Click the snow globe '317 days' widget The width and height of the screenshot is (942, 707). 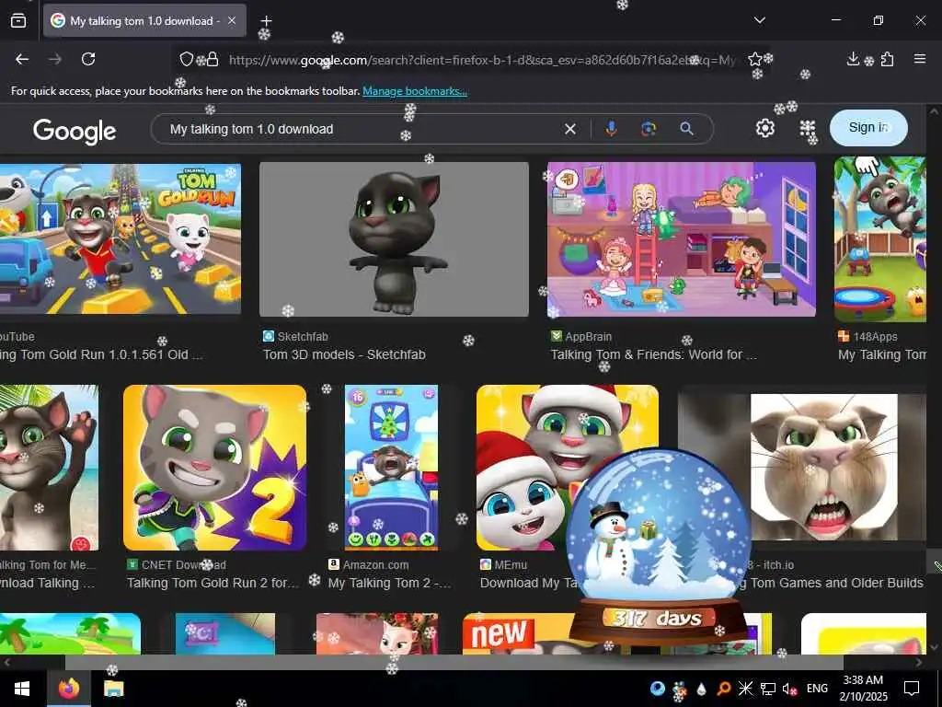[x=659, y=547]
